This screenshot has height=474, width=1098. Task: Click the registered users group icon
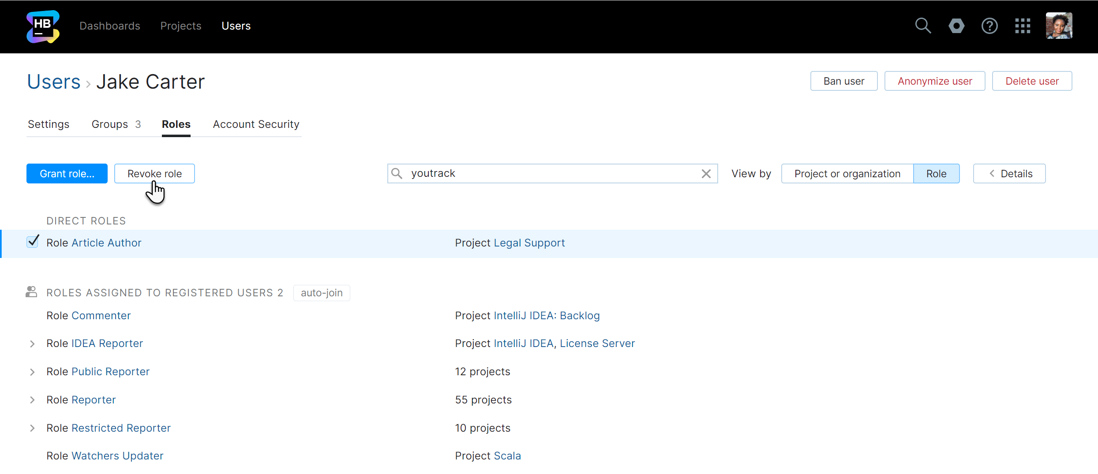[x=31, y=292]
